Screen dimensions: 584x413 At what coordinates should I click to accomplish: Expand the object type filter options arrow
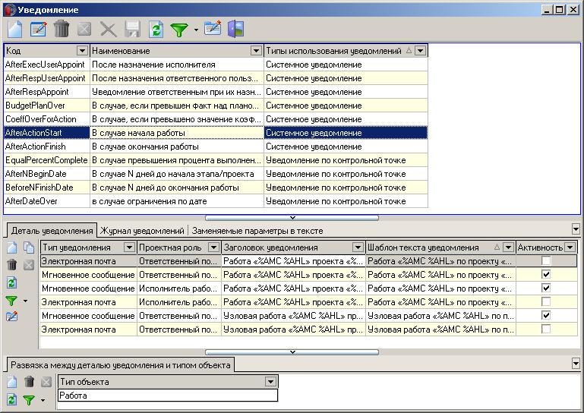tap(43, 401)
